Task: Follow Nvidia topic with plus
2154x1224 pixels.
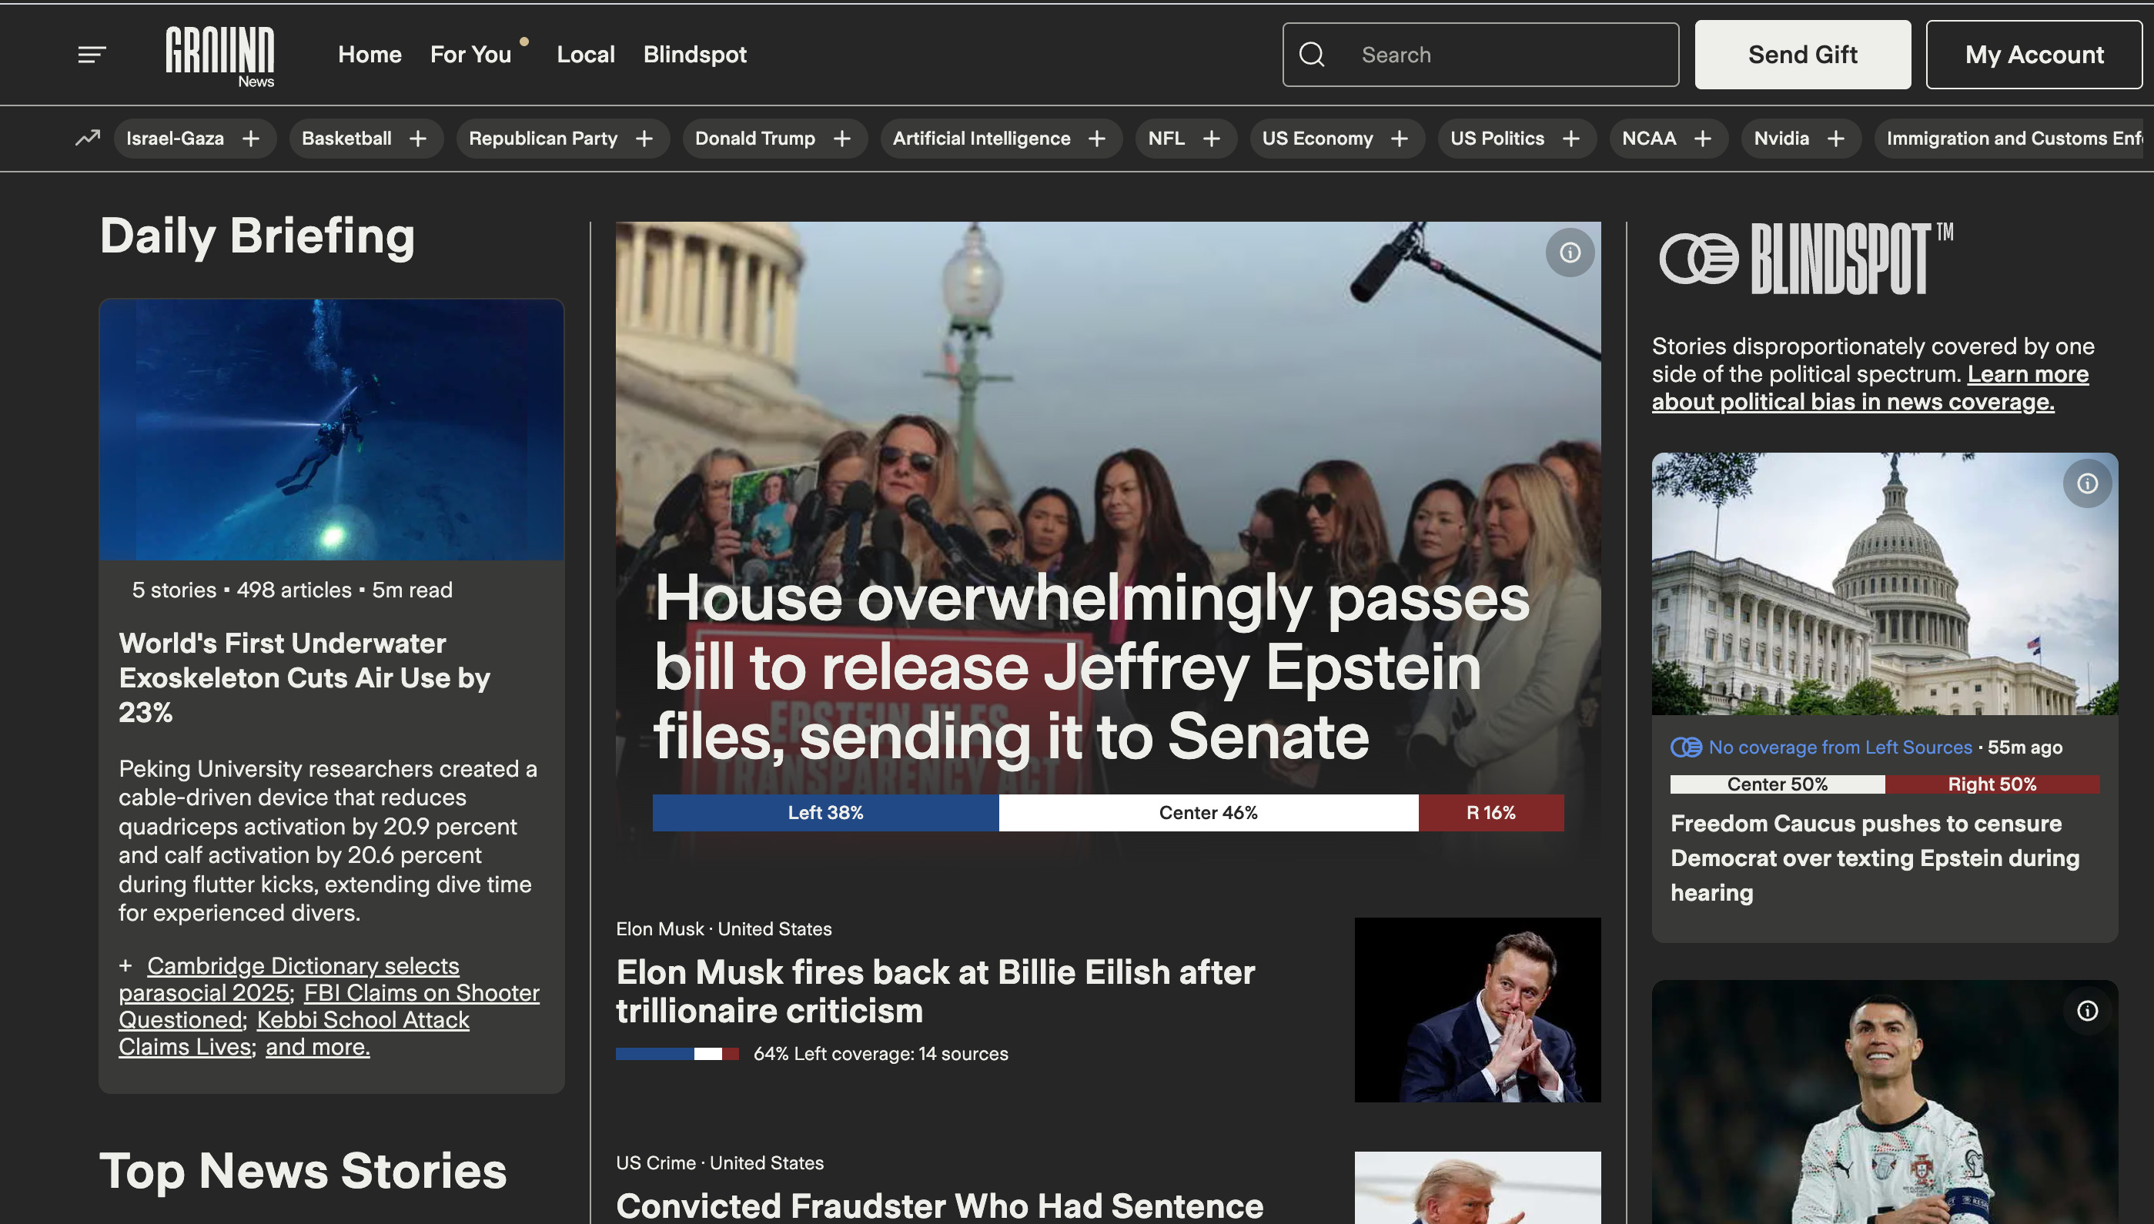Action: pyautogui.click(x=1836, y=139)
